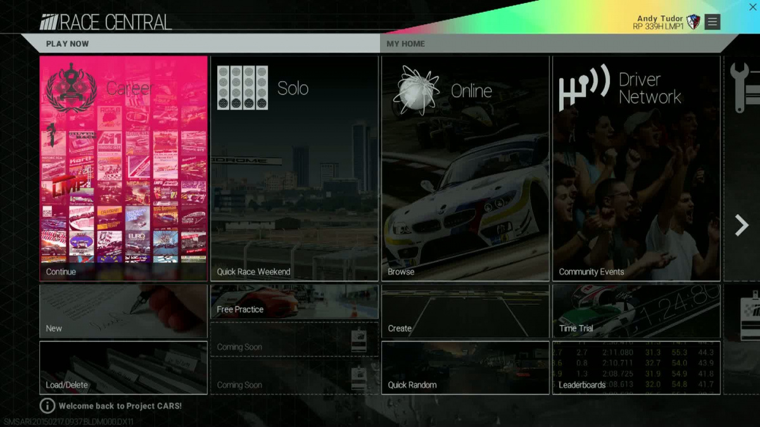
Task: Open the hamburger menu beside profile
Action: pyautogui.click(x=712, y=22)
